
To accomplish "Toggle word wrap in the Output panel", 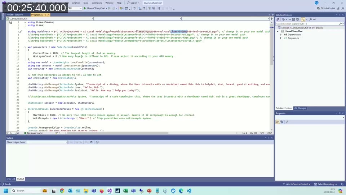I will (92, 142).
